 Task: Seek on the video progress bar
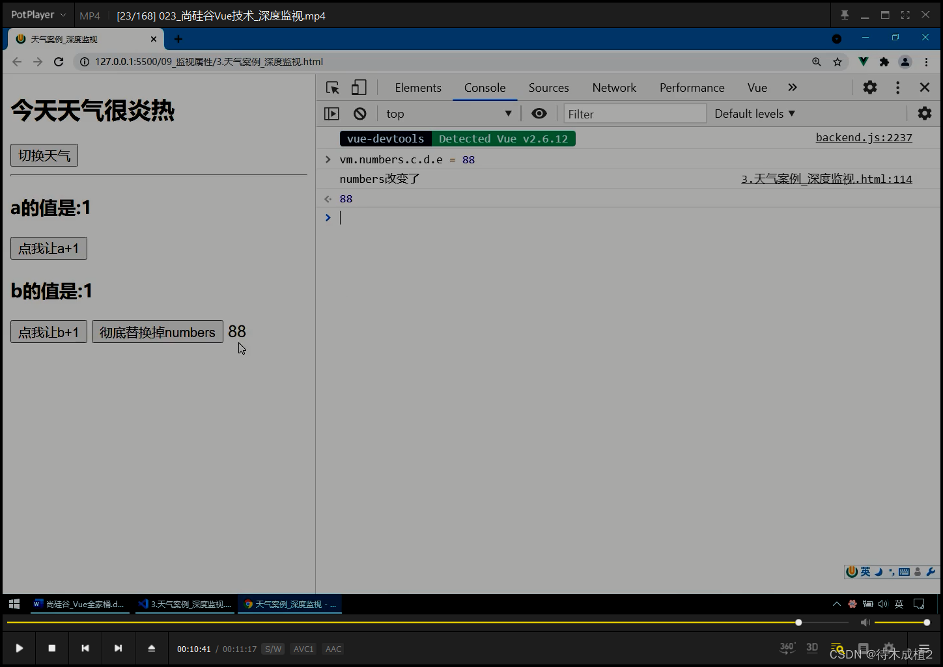(427, 623)
